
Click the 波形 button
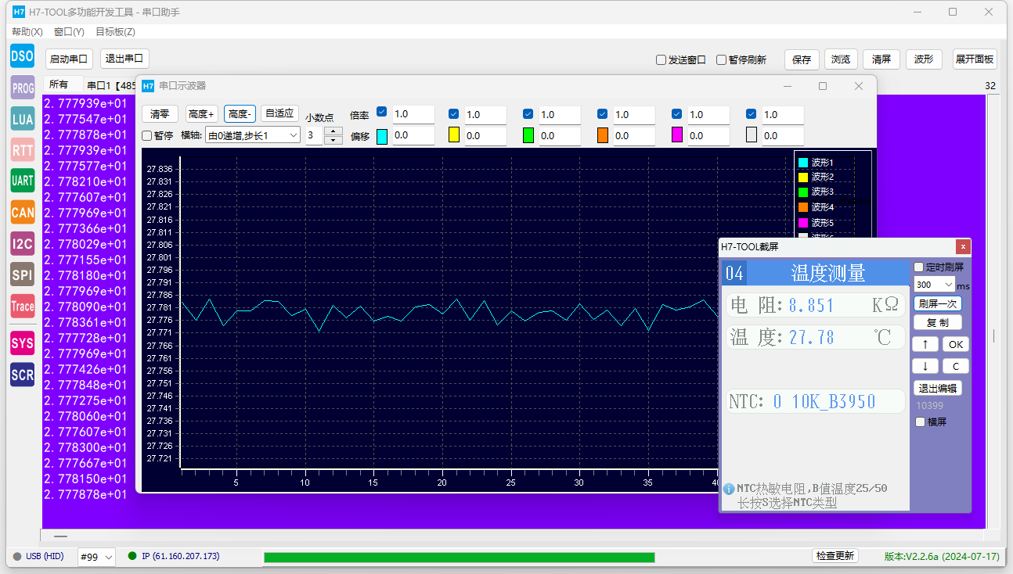coord(924,59)
